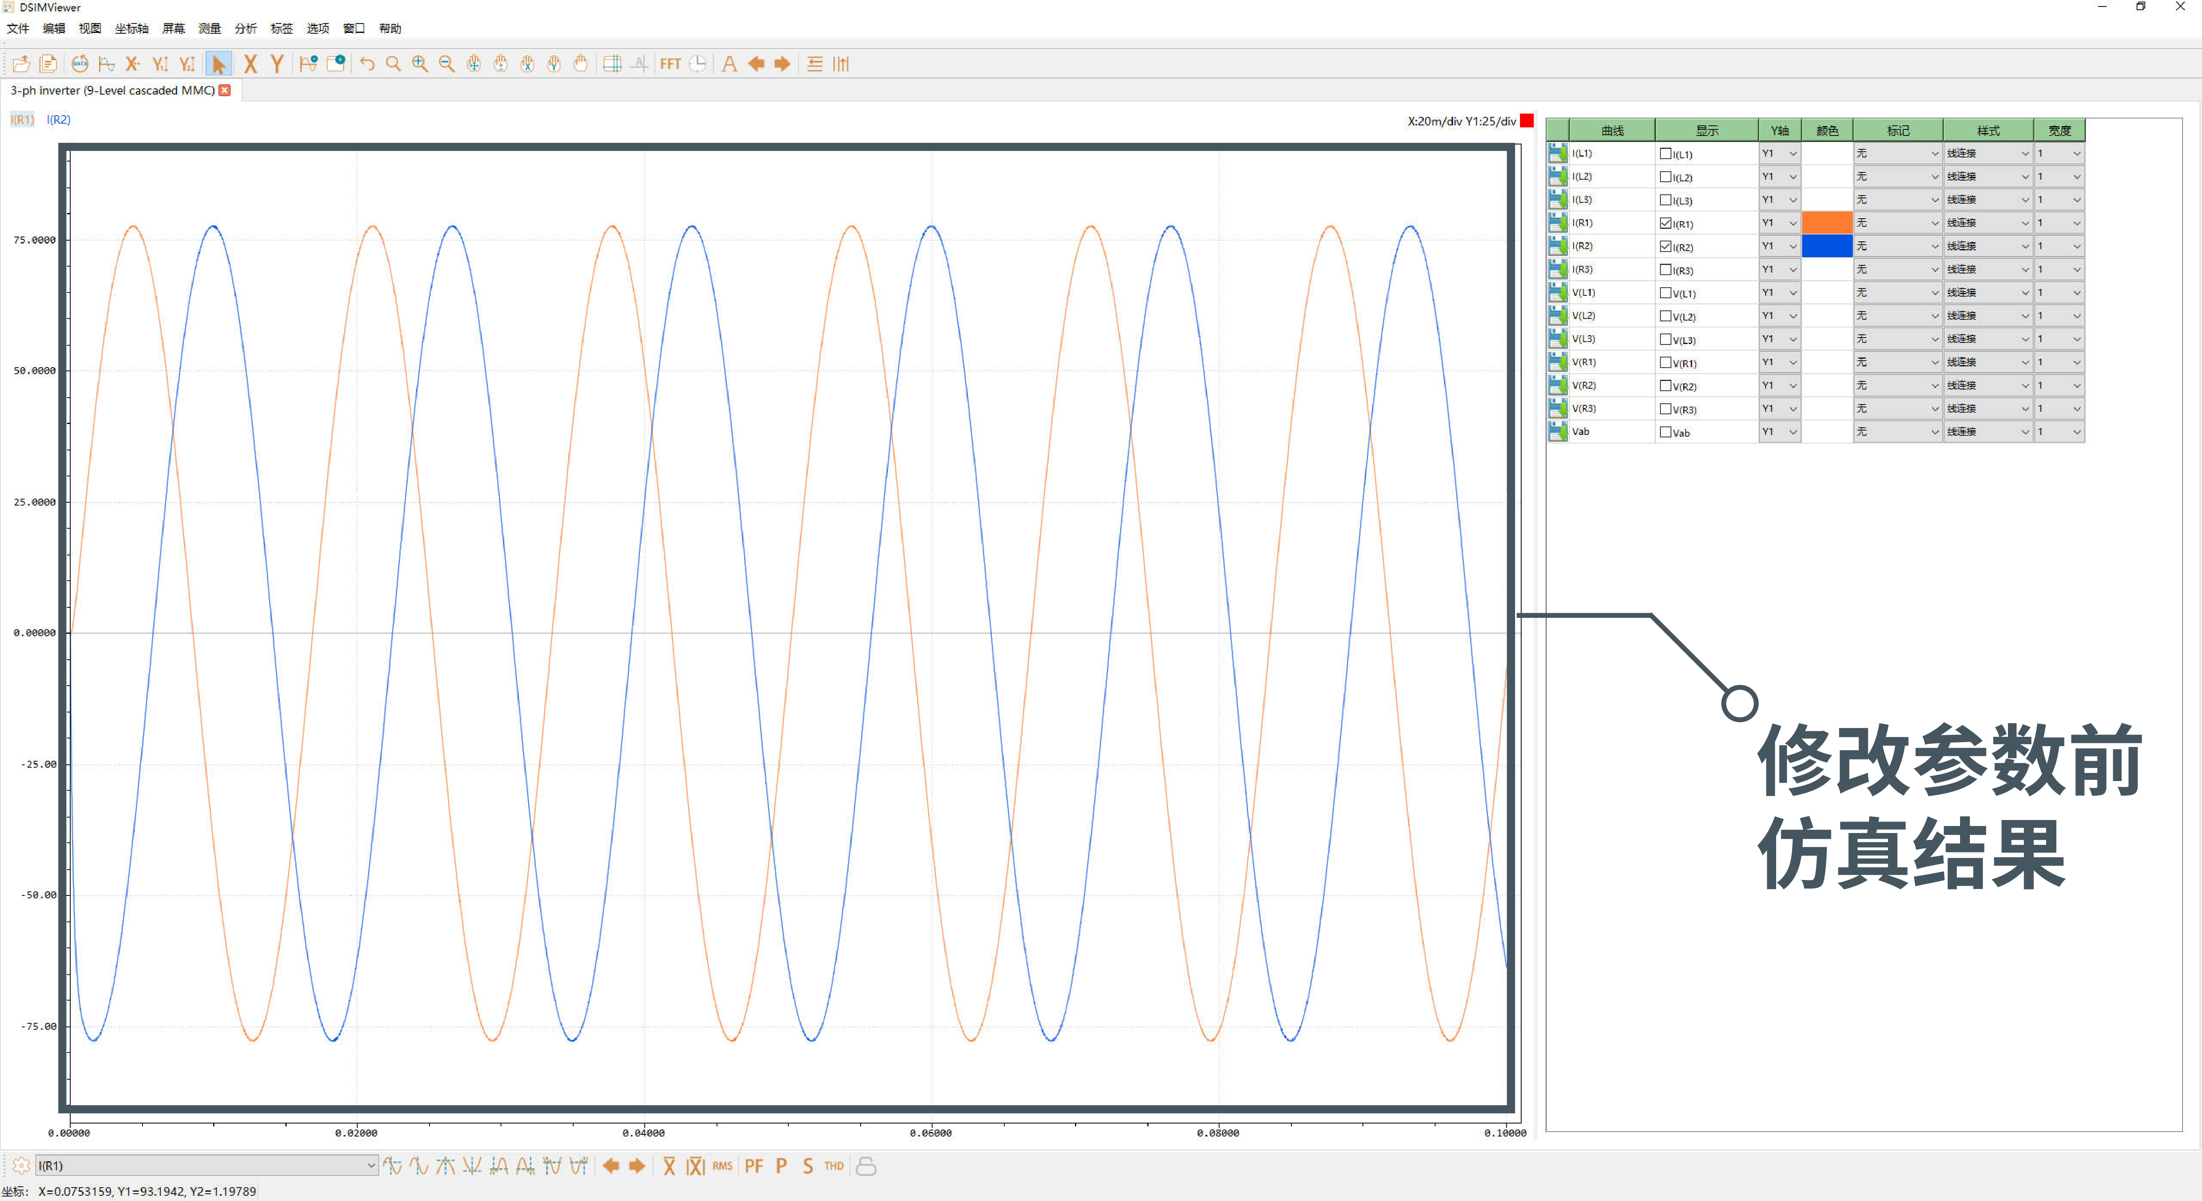
Task: Select the text label A tool
Action: (729, 64)
